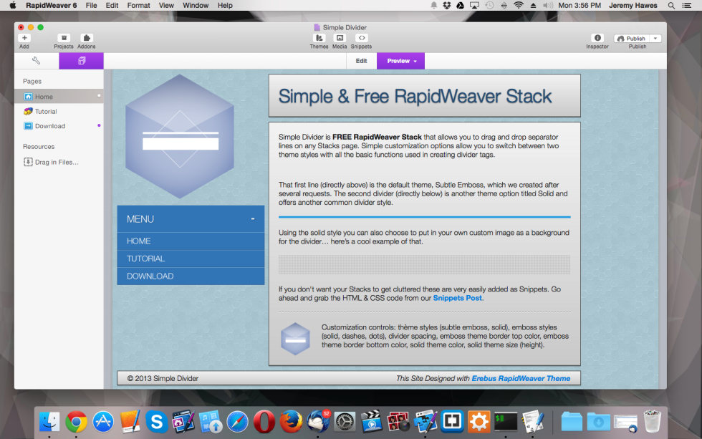
Task: Launch Firefox from the dock
Action: [291, 422]
